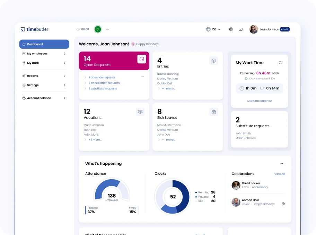Refresh My Work Time with reload icon
Viewport: 316px width, 235px height.
[x=280, y=63]
